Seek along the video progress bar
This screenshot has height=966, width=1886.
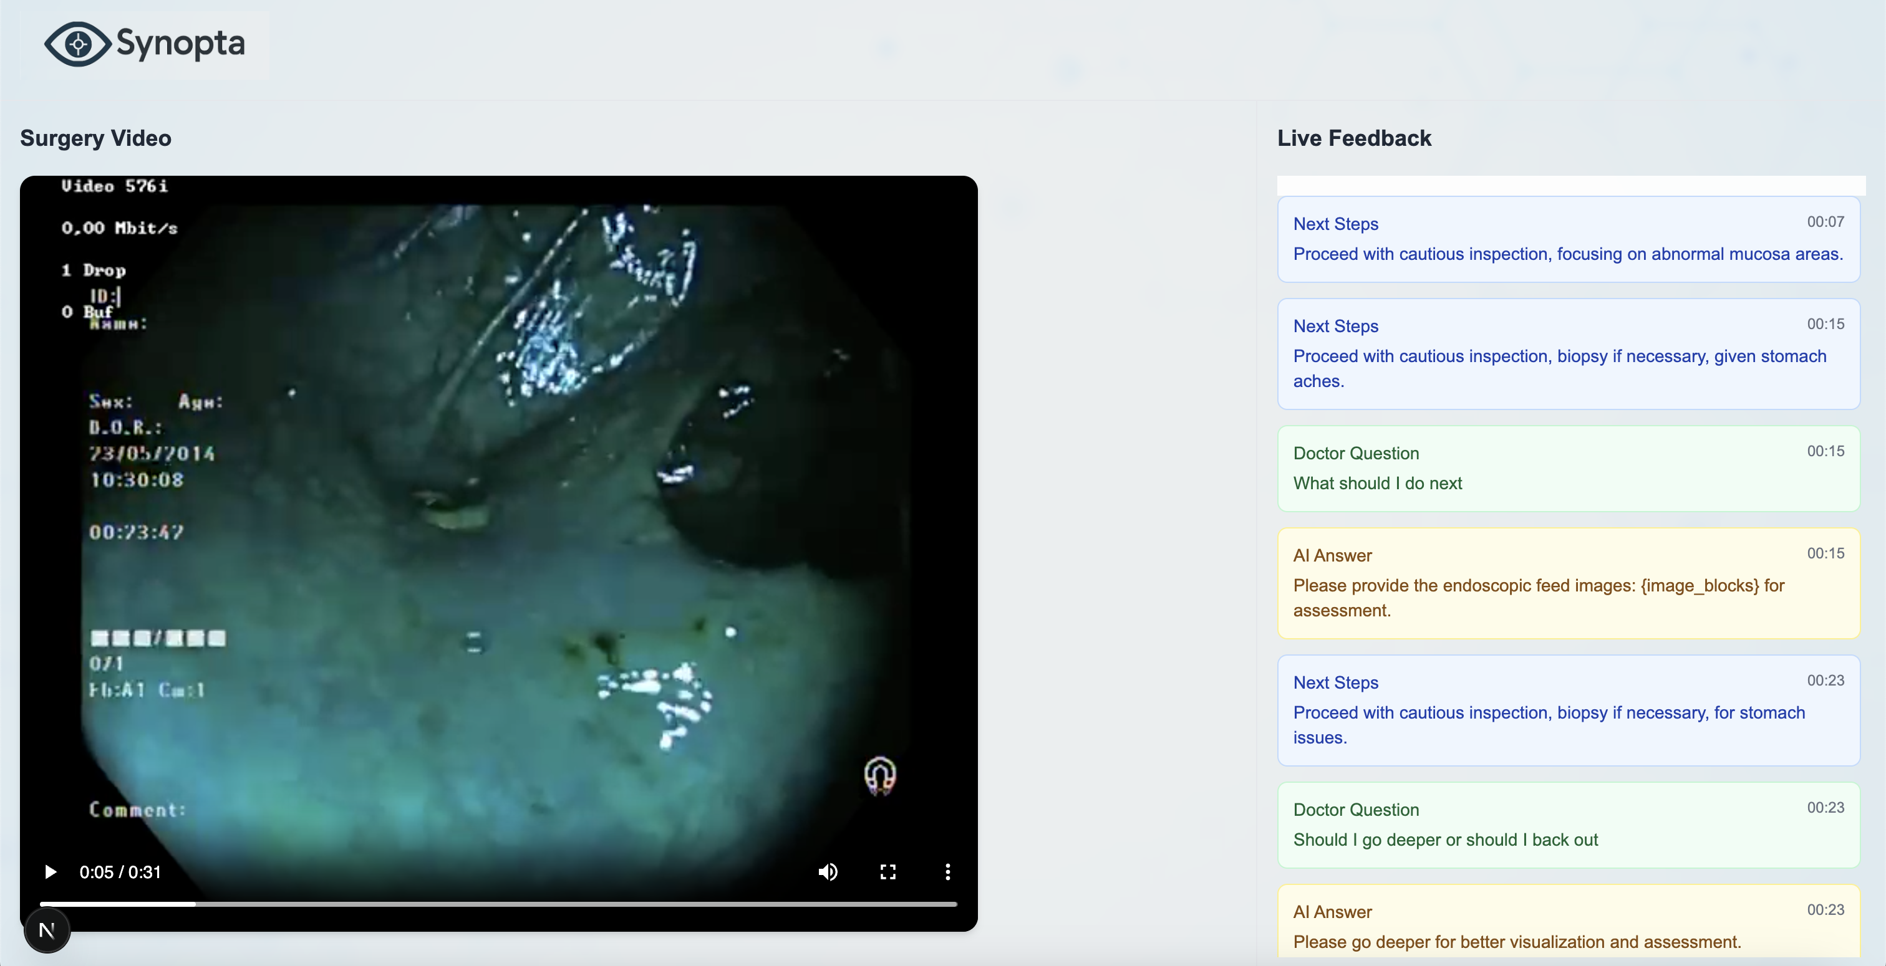click(x=498, y=904)
